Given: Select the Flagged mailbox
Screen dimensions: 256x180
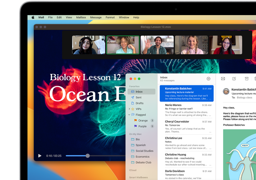Looking at the screenshot, I should click(x=141, y=115).
